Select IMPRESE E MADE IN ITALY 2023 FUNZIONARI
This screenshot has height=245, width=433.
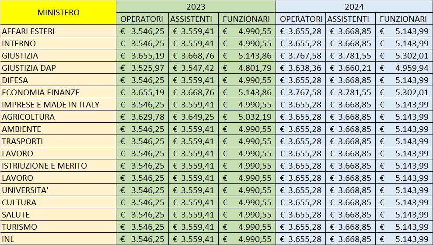pos(247,104)
